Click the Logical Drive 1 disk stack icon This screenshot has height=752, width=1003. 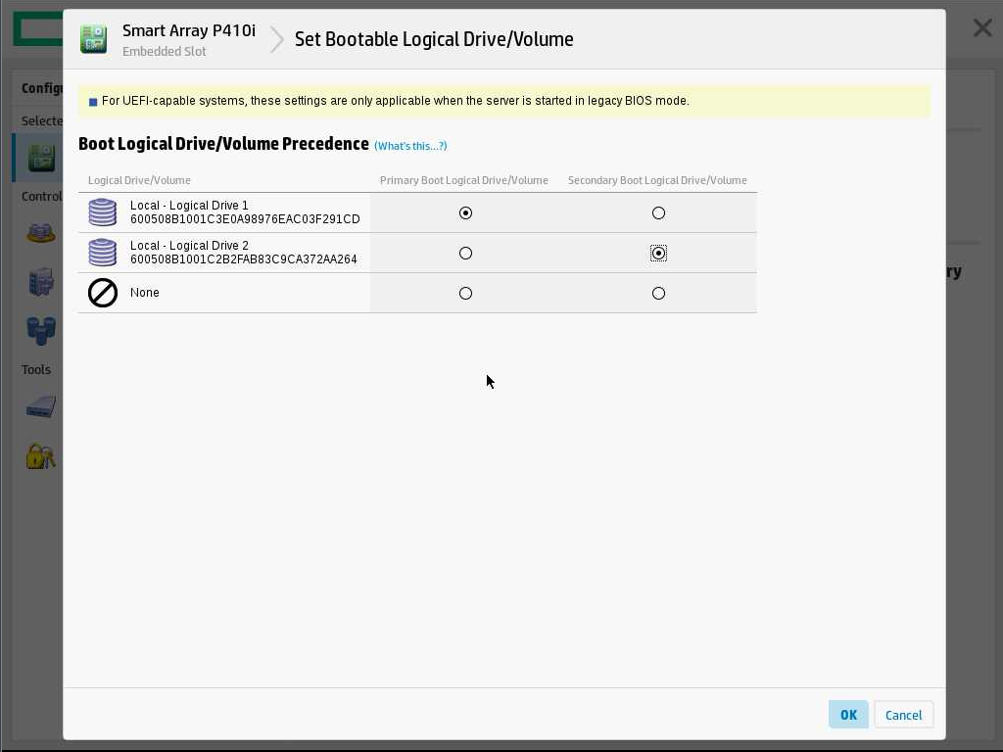102,212
